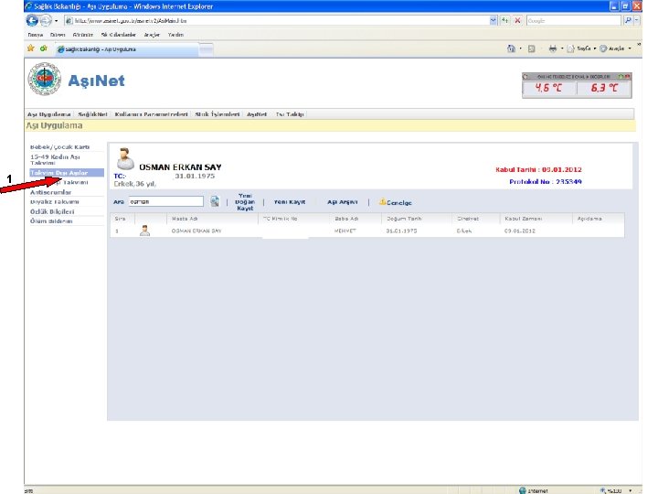Viewport: 658px width, 494px height.
Task: Click the Gereklge warning-icon button
Action: (x=396, y=202)
